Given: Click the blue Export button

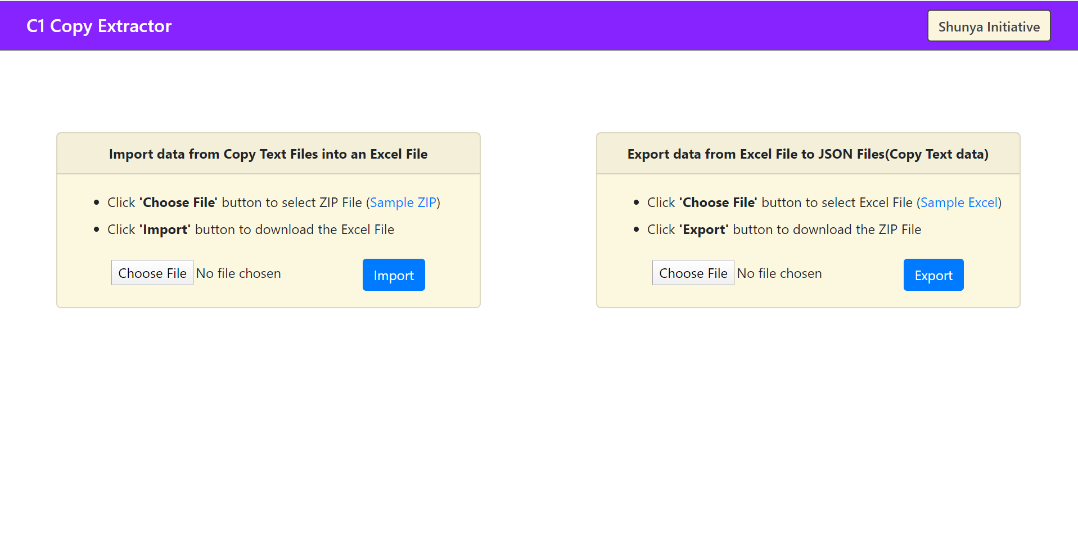Looking at the screenshot, I should (x=933, y=275).
